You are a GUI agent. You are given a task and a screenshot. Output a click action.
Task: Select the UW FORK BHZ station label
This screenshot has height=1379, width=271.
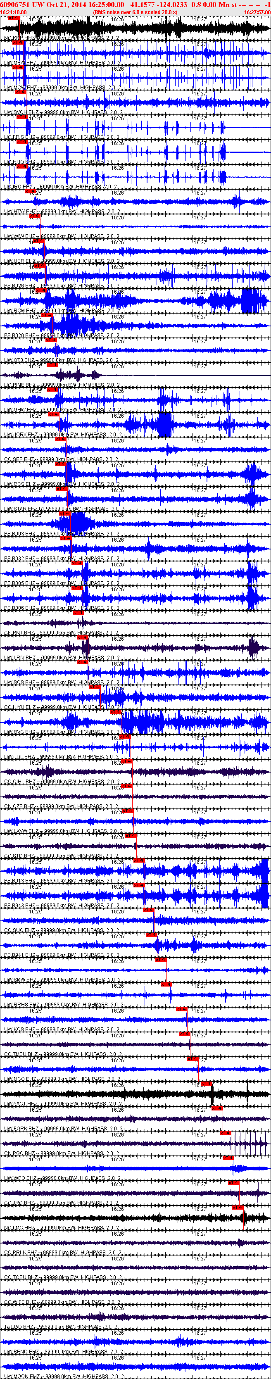64,1129
